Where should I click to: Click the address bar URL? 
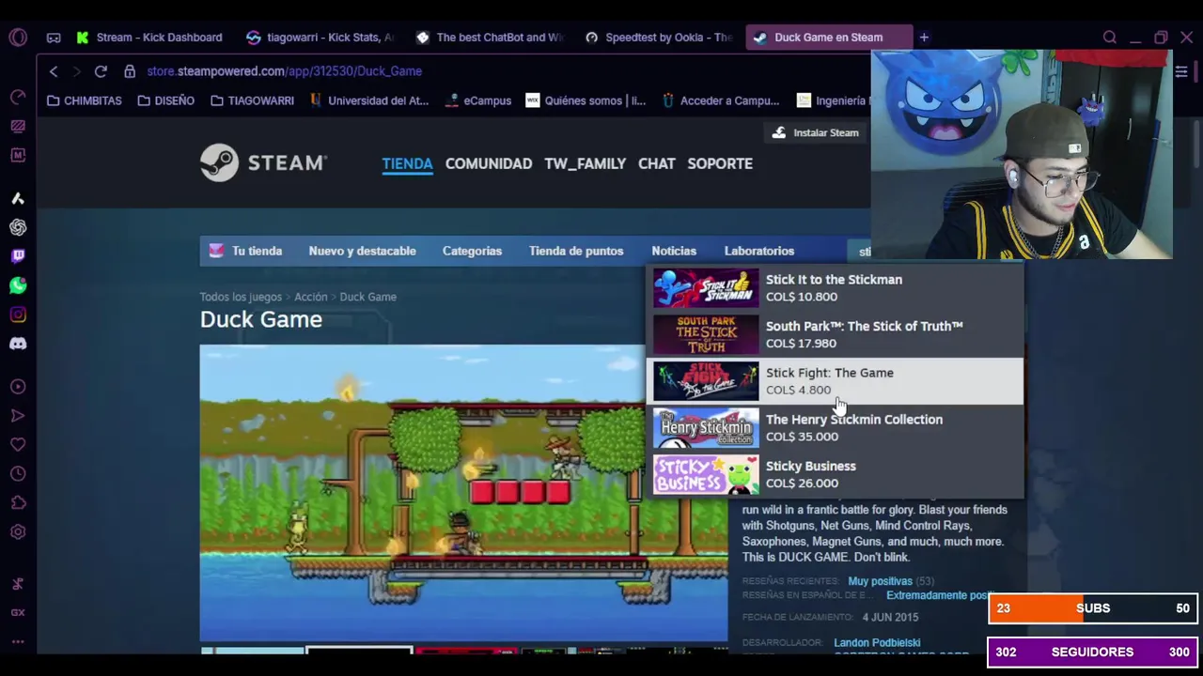tap(284, 71)
